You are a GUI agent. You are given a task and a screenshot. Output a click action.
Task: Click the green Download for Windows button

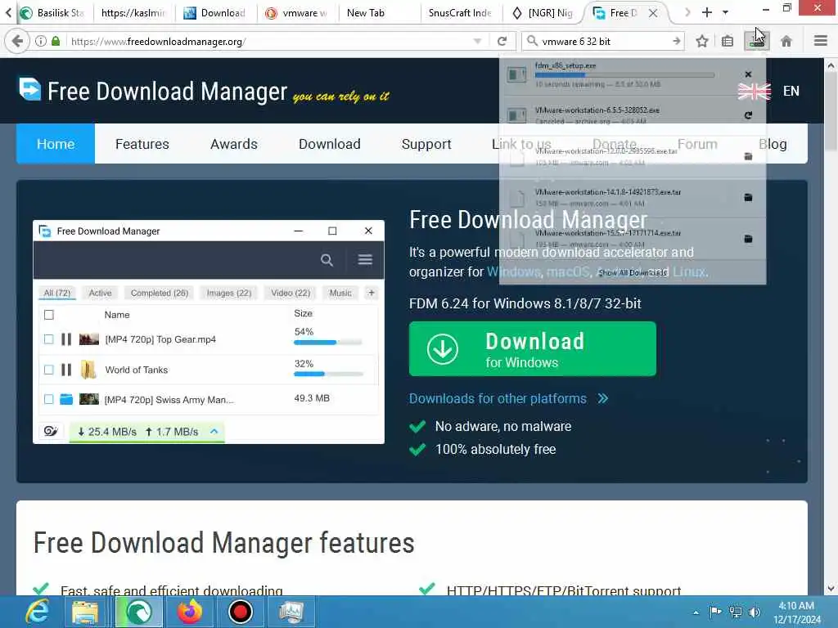point(532,348)
